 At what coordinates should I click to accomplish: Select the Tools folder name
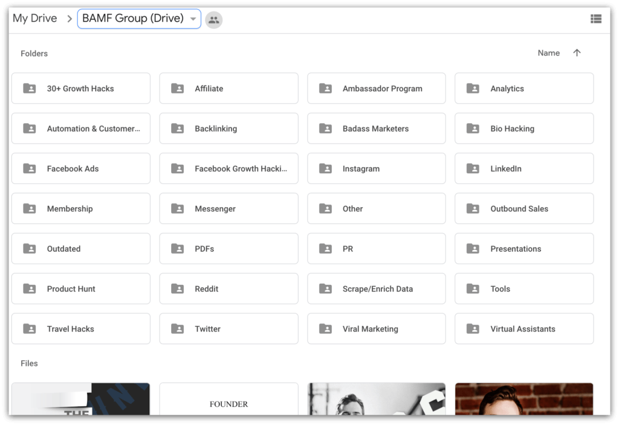pyautogui.click(x=500, y=289)
